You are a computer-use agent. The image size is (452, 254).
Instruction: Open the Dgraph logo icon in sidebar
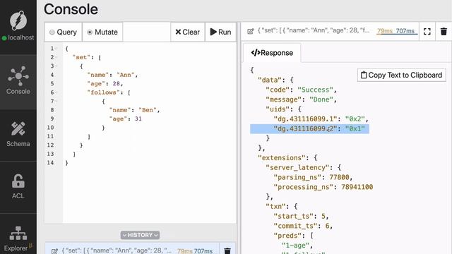18,20
